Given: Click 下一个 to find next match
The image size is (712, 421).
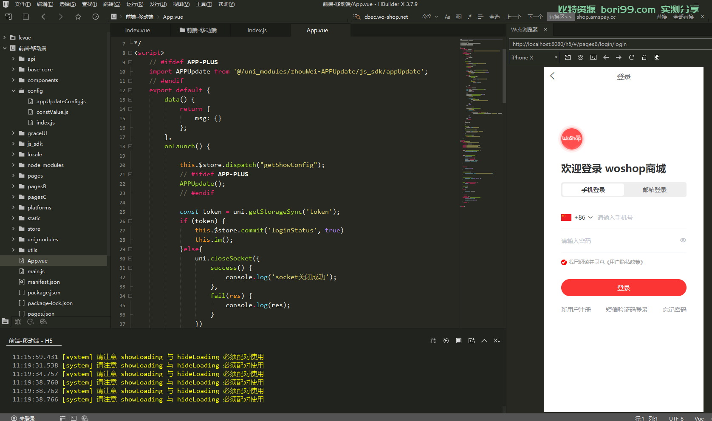Looking at the screenshot, I should pos(535,17).
